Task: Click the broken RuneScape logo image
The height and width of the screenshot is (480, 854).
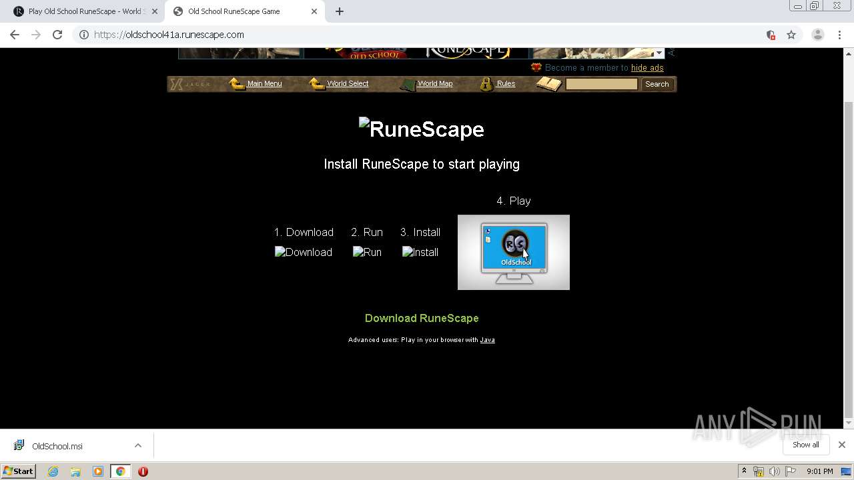Action: [x=422, y=129]
